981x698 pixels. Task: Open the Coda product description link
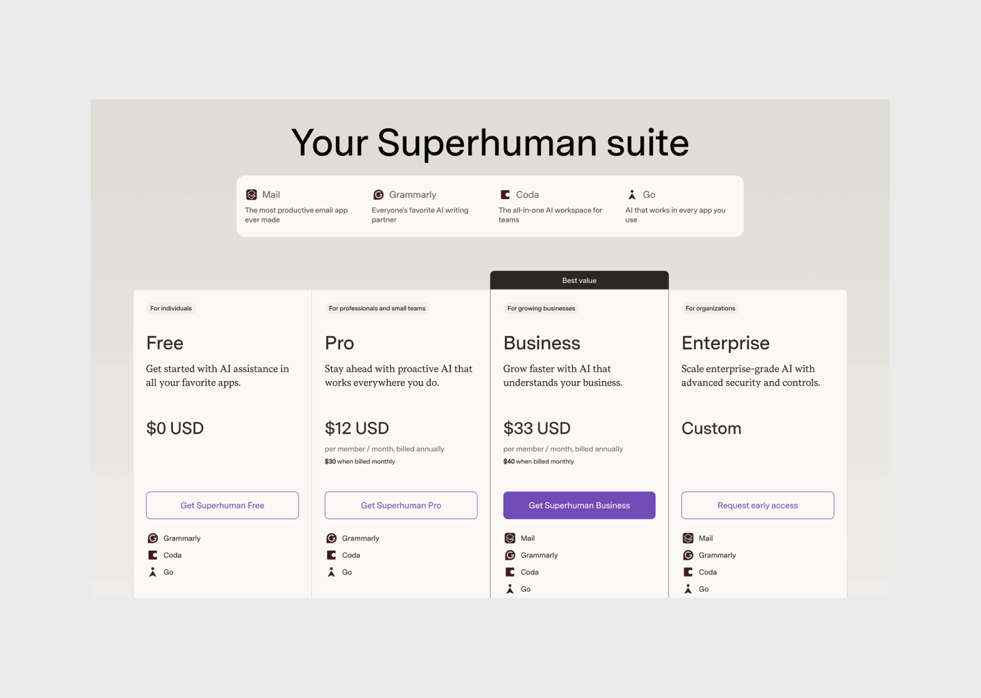point(550,215)
